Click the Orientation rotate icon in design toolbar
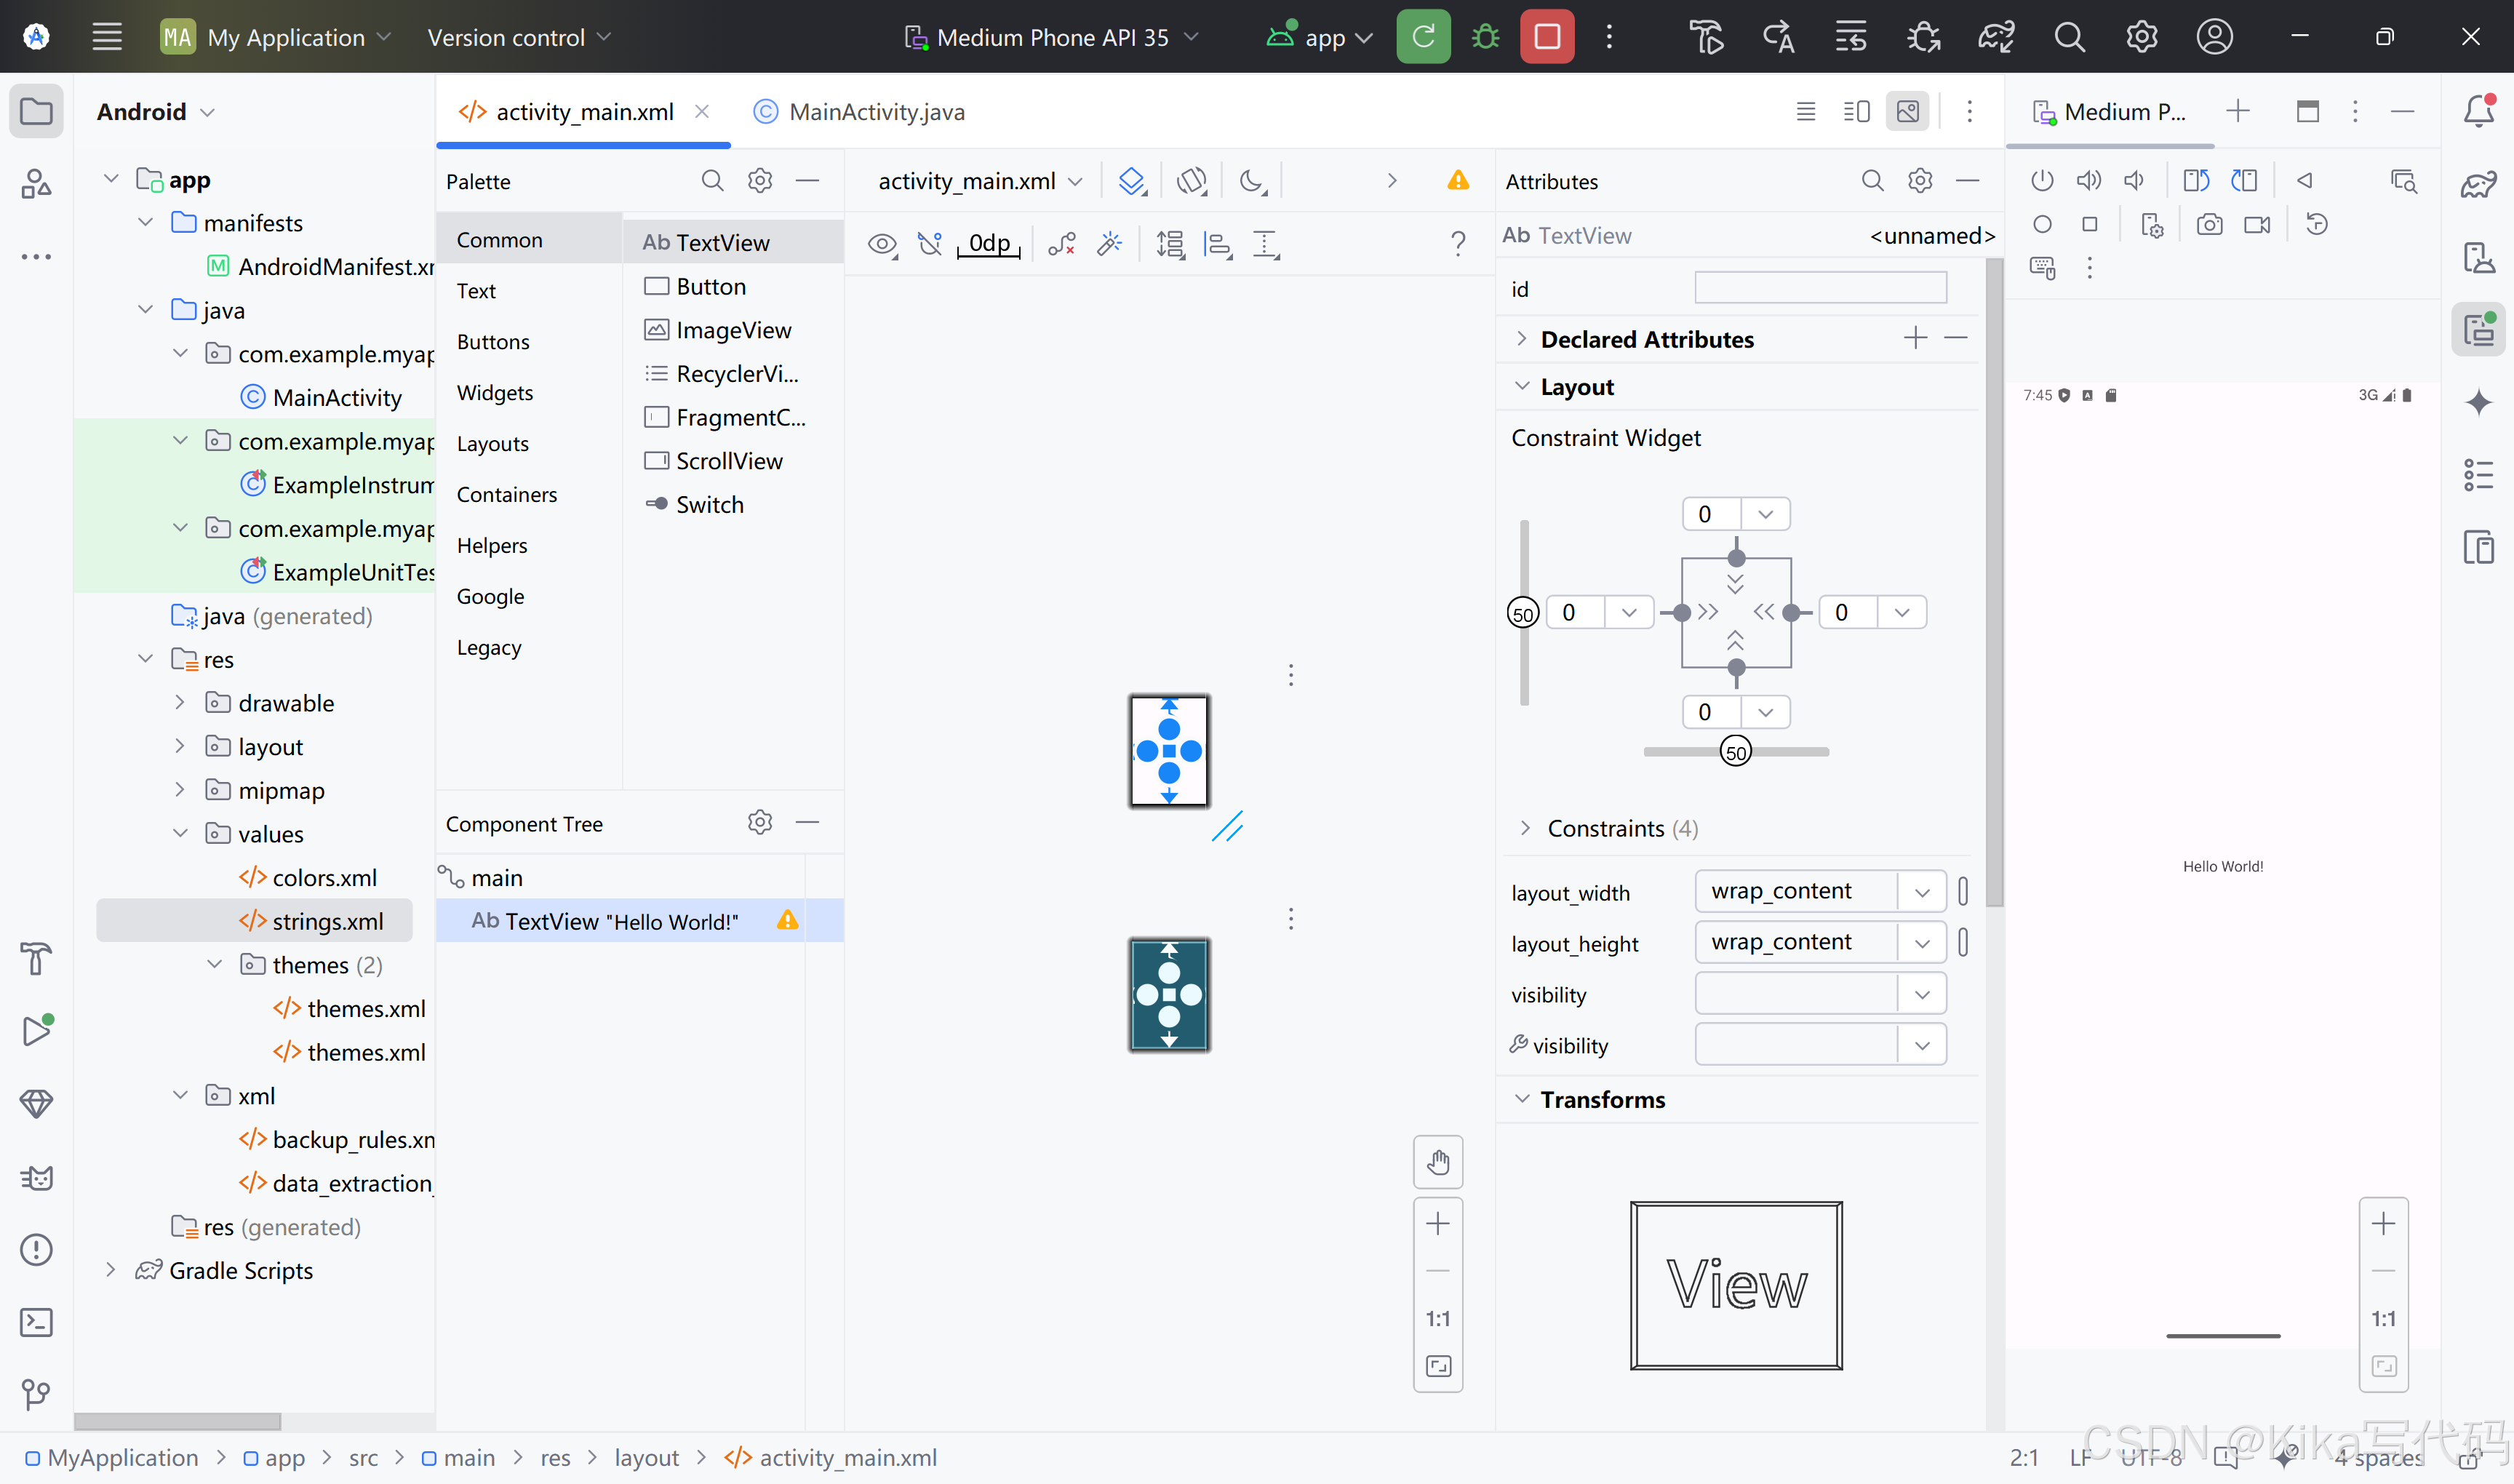 point(1191,181)
